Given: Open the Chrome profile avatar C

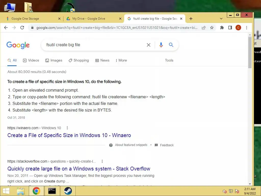Looking at the screenshot, I should coord(238,28).
